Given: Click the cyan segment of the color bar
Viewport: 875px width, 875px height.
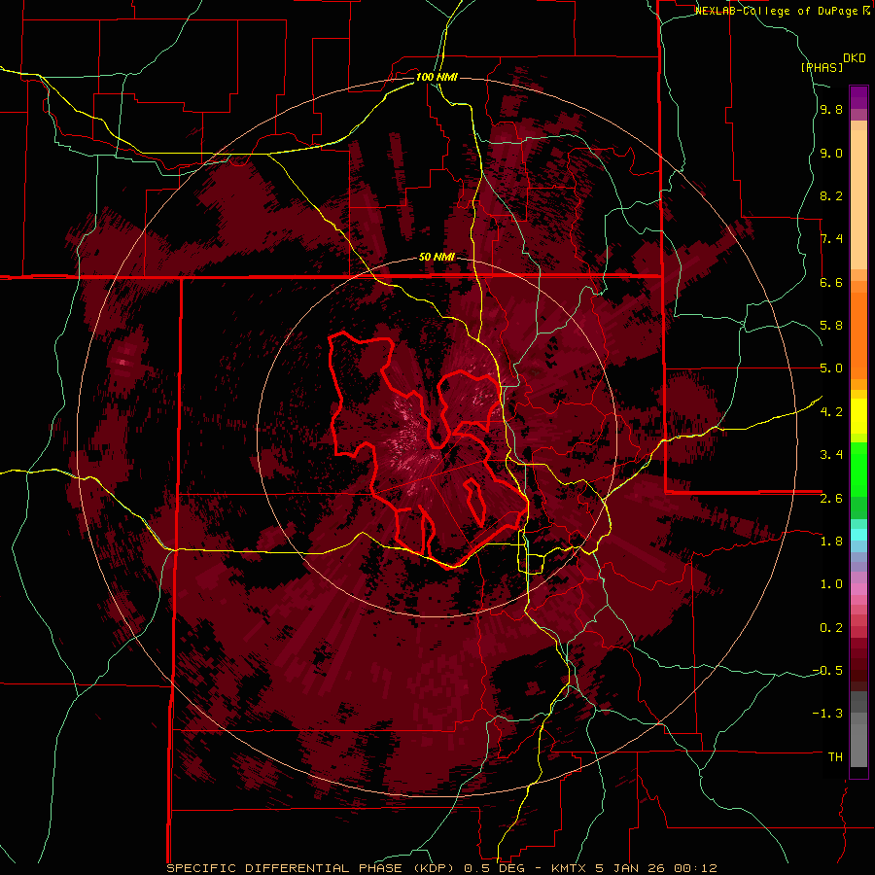Looking at the screenshot, I should click(x=858, y=535).
